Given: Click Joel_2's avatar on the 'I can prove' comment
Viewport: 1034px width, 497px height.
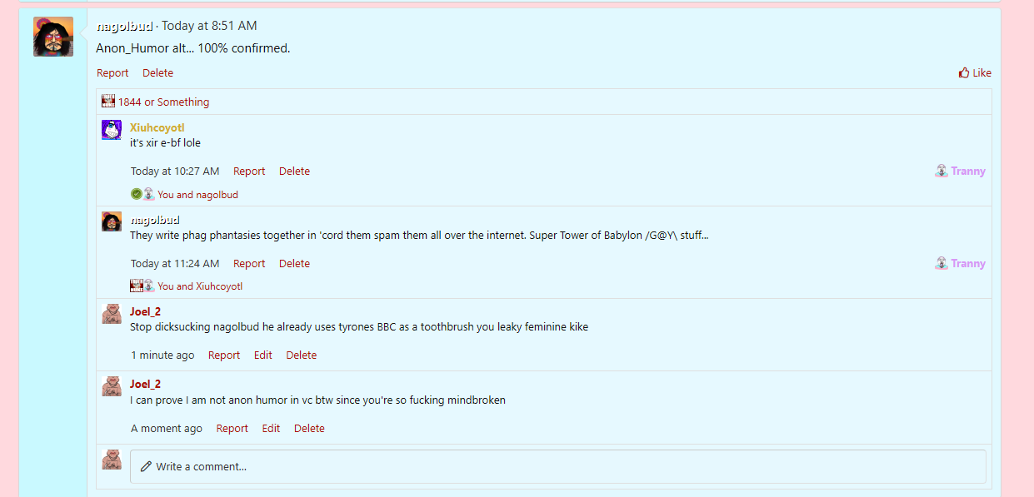Looking at the screenshot, I should (x=112, y=386).
